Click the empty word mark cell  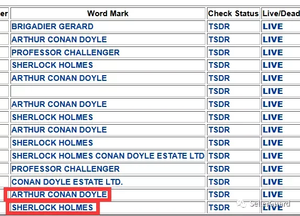click(108, 91)
